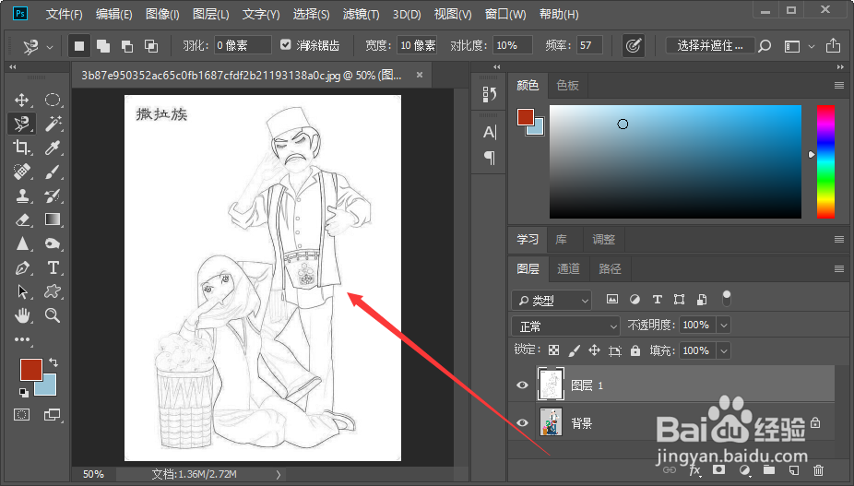The image size is (854, 486).
Task: Create a new layer button
Action: coord(793,470)
